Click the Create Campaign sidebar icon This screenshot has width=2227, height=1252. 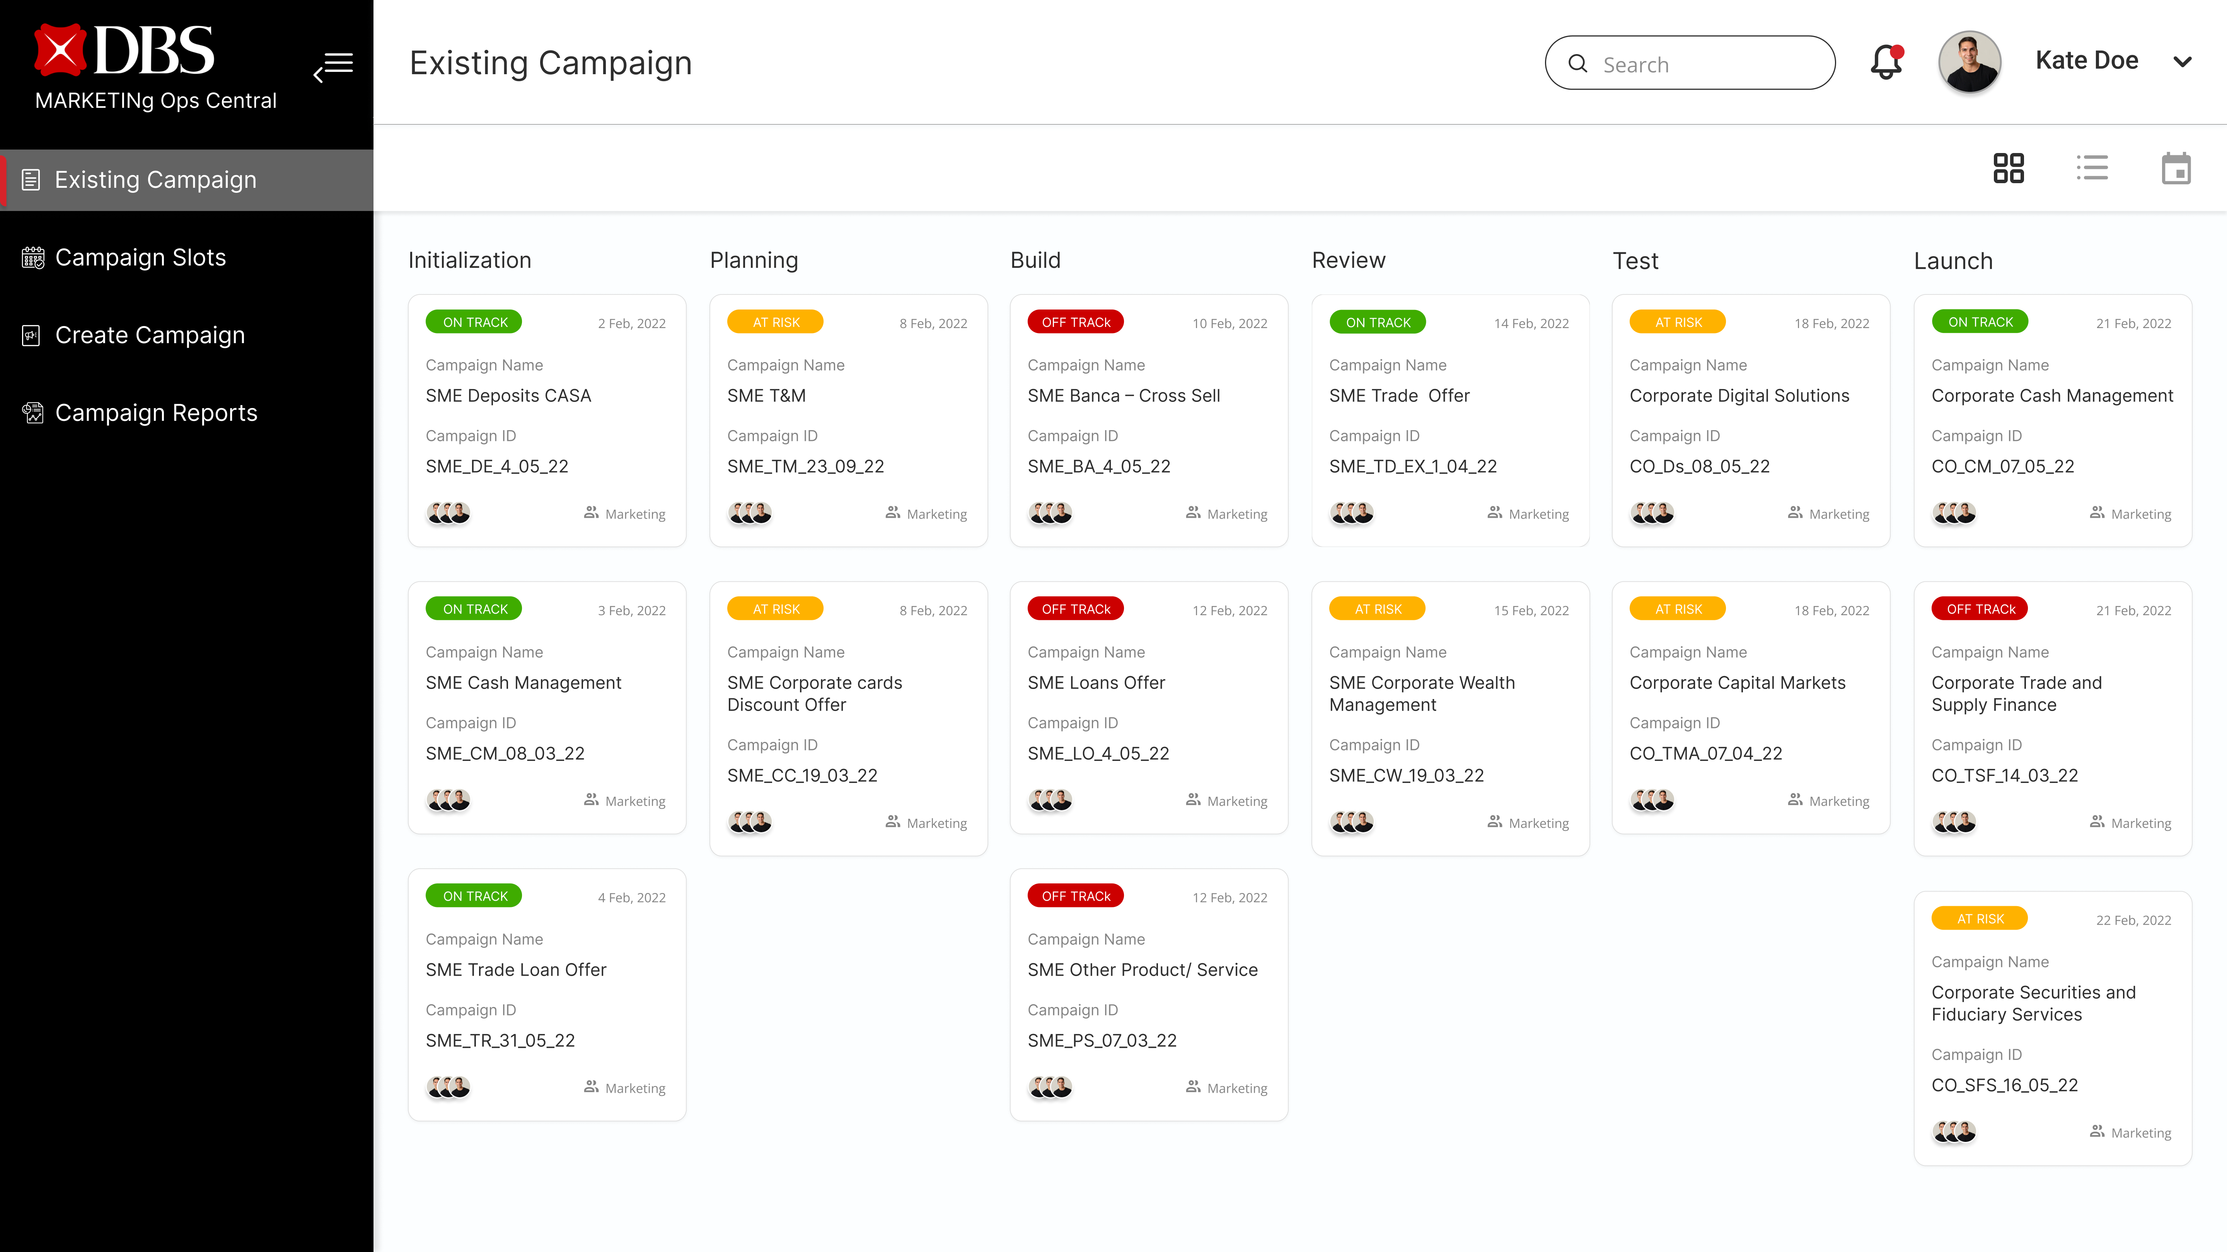31,335
